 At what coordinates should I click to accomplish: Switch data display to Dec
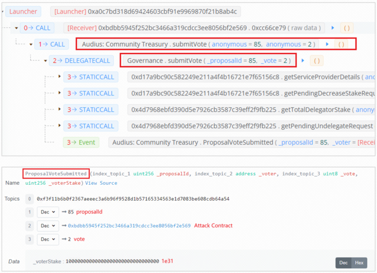343,263
